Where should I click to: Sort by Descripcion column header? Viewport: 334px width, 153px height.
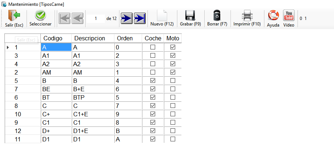point(93,38)
